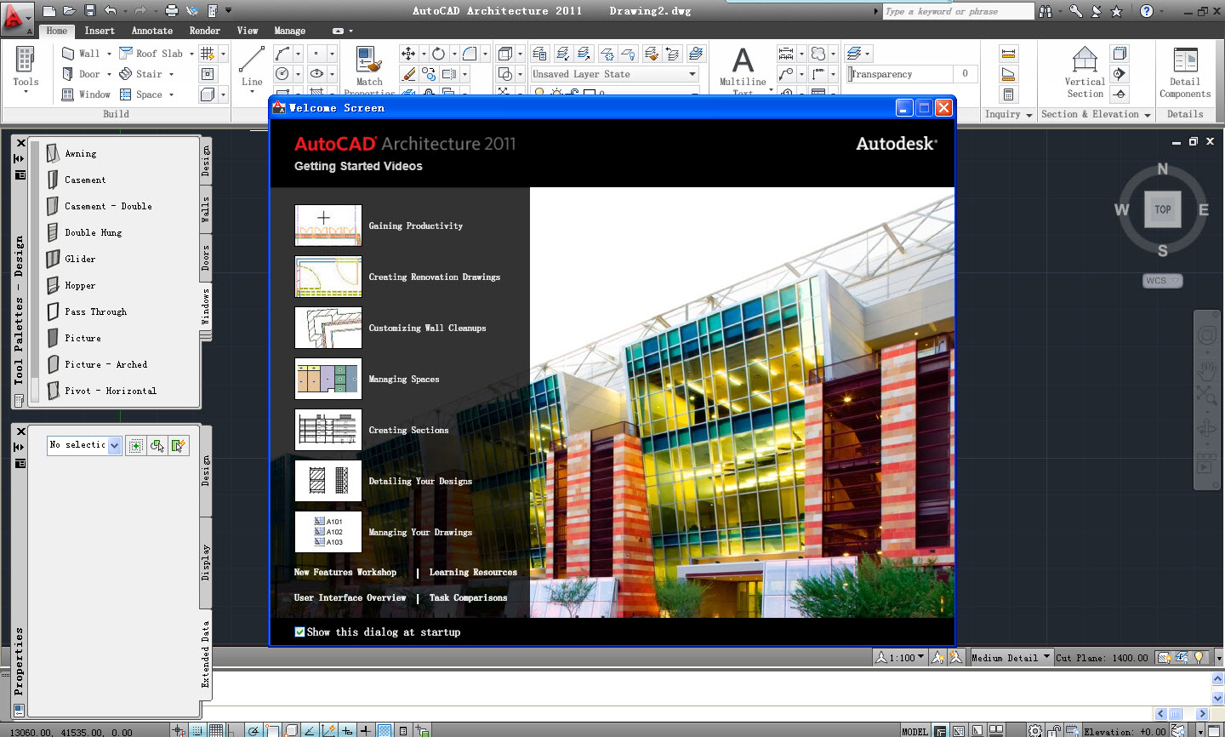The width and height of the screenshot is (1225, 737).
Task: Toggle auto-hide on Tool Palettes panel
Action: click(20, 158)
